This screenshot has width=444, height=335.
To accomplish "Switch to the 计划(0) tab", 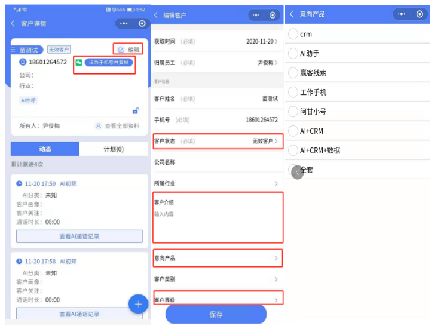I will pyautogui.click(x=114, y=149).
